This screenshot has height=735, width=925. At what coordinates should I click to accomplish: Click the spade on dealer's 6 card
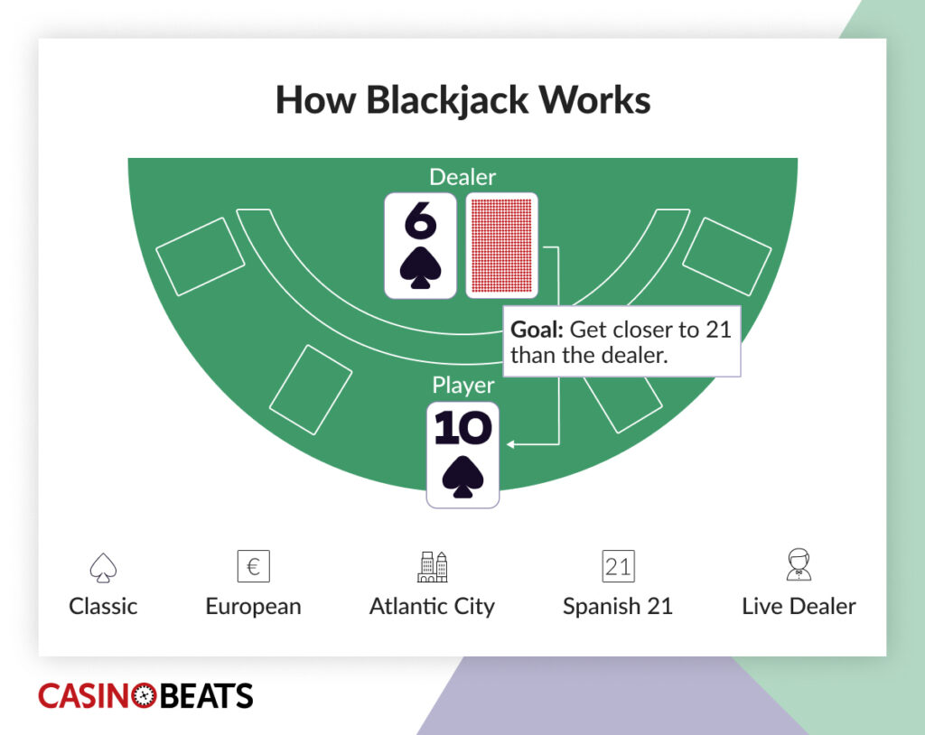(x=420, y=268)
